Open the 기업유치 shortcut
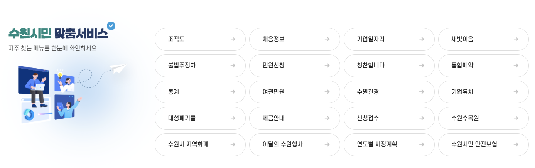This screenshot has width=535, height=168. [x=483, y=92]
